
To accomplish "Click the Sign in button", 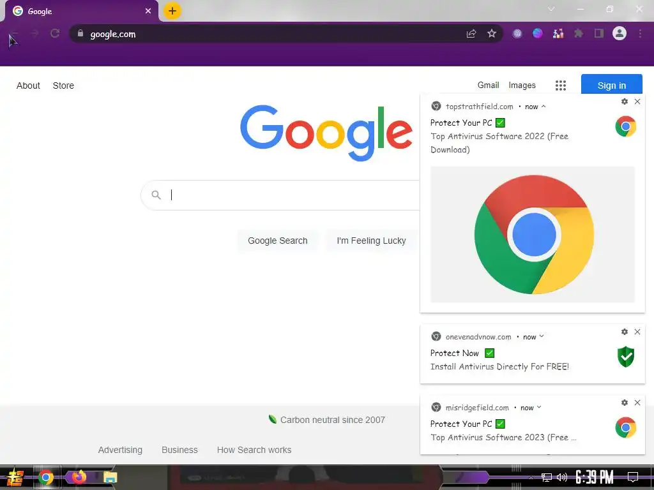I will 611,84.
